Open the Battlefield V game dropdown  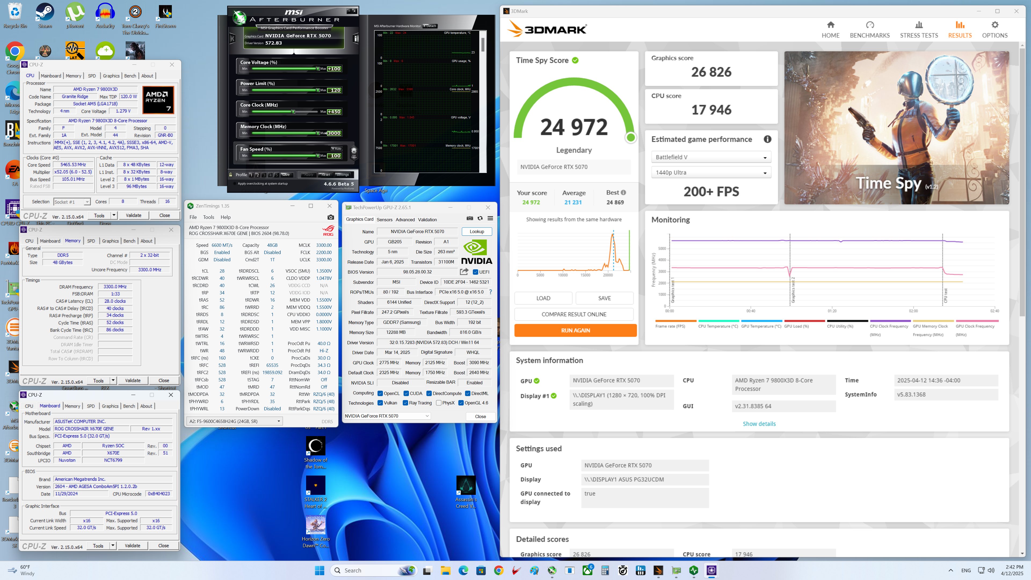[711, 157]
